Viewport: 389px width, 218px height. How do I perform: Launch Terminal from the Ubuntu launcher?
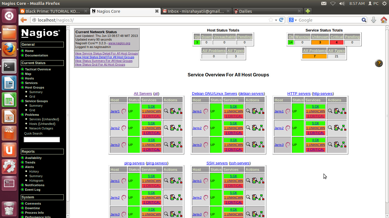(9, 66)
